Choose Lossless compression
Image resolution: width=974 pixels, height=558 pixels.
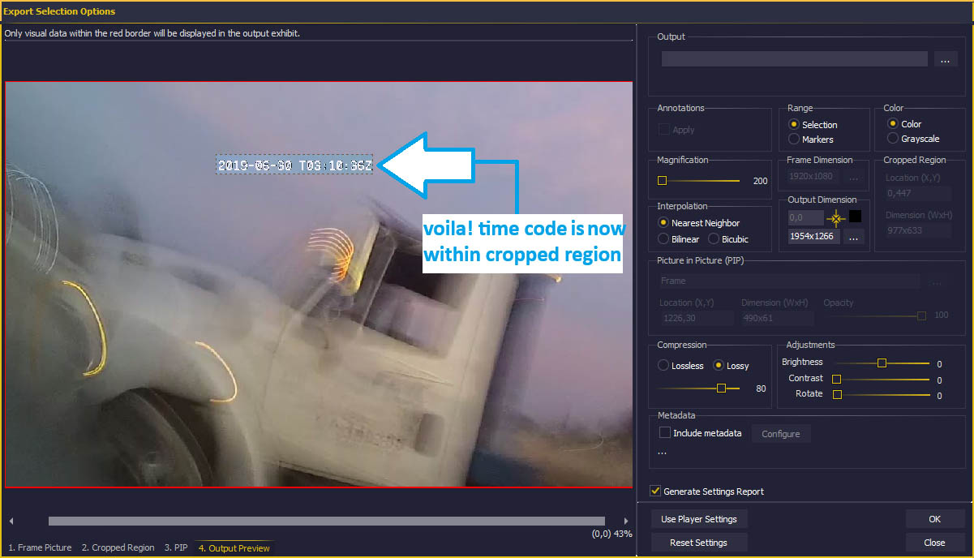point(680,366)
